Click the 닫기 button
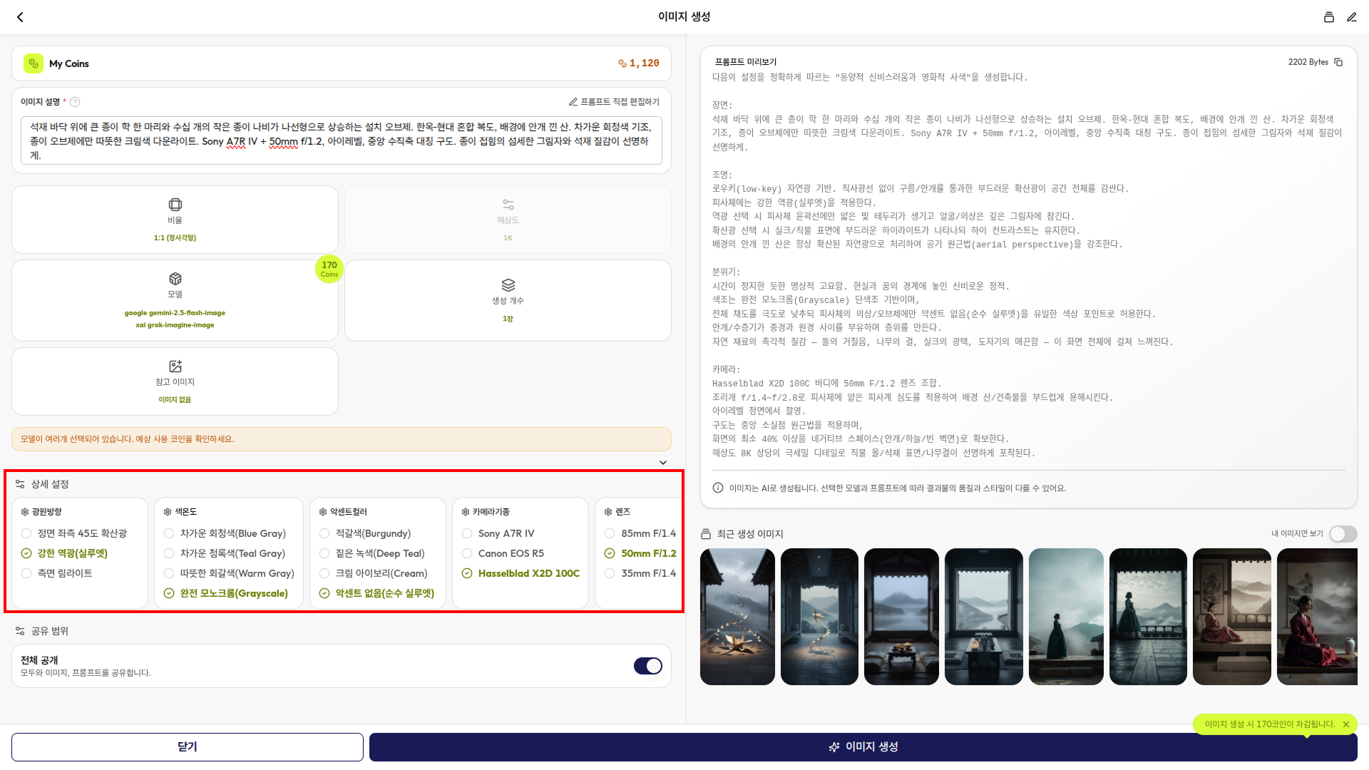1369x770 pixels. tap(187, 746)
